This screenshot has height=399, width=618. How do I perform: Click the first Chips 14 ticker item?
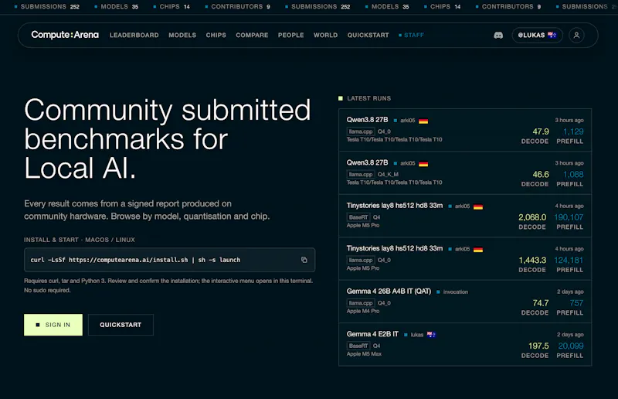(171, 7)
